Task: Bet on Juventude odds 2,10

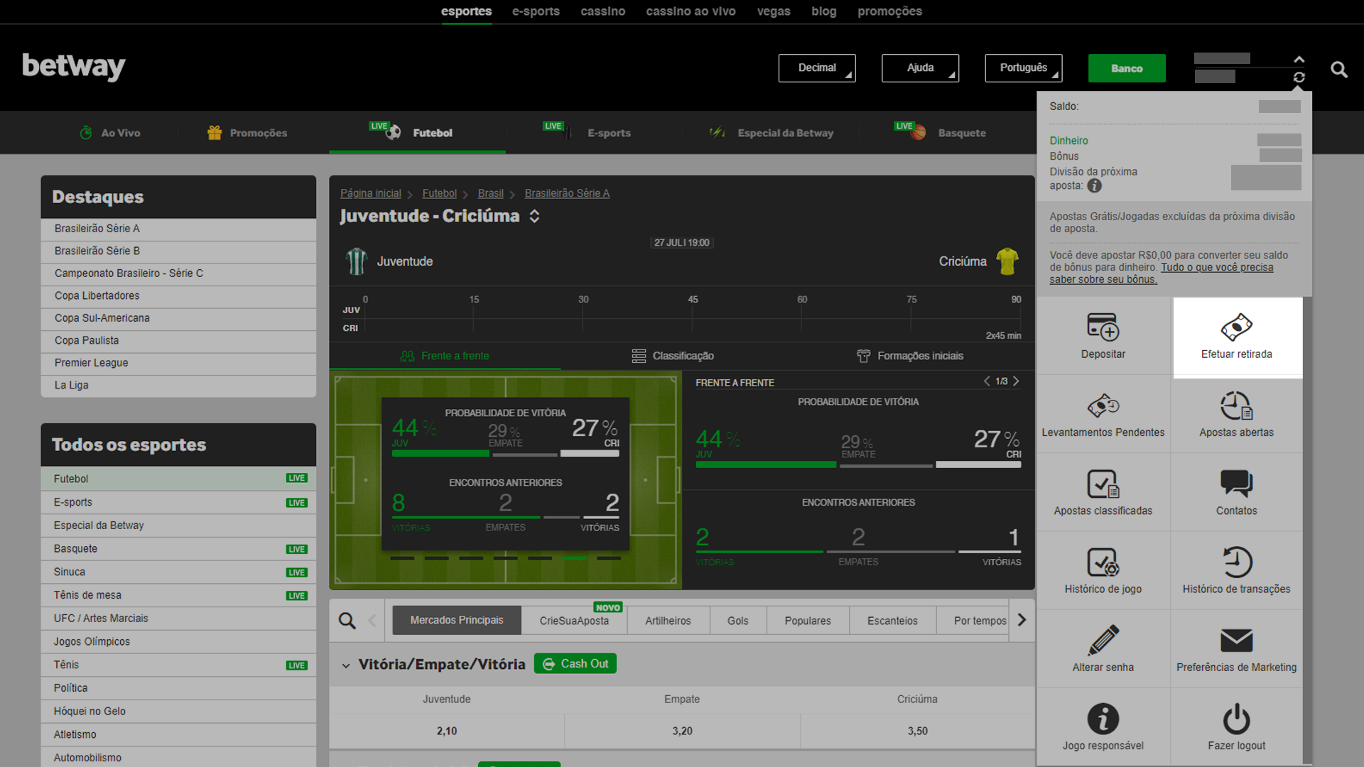Action: pyautogui.click(x=446, y=731)
